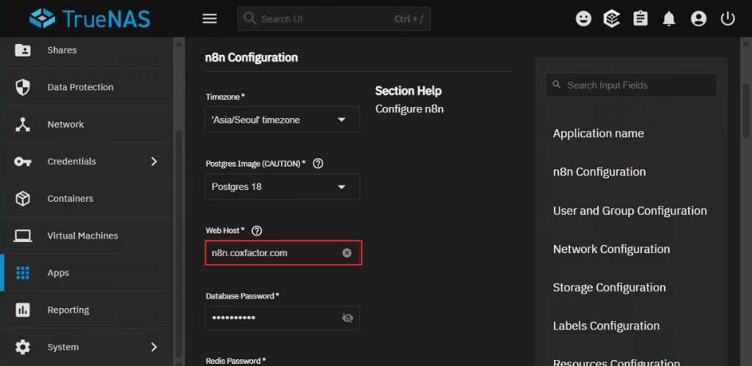752x366 pixels.
Task: Click the Credentials key icon
Action: pyautogui.click(x=23, y=161)
